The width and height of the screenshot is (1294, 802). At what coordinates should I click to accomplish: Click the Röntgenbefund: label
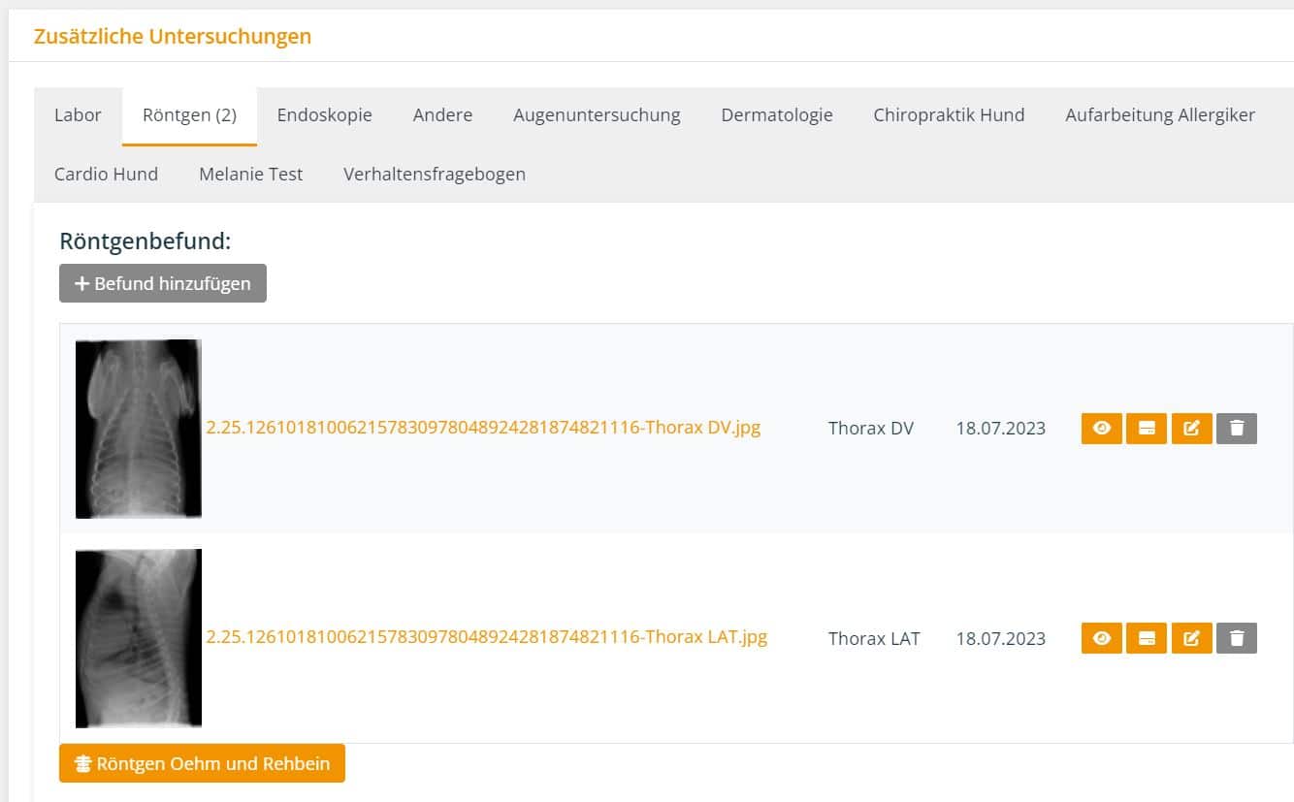coord(146,241)
